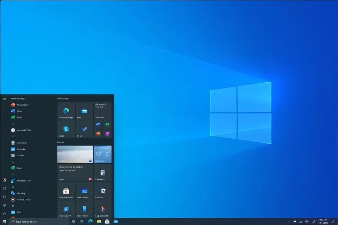Open the Excel icon in the Office tile folder
This screenshot has height=225, width=338.
tap(107, 124)
